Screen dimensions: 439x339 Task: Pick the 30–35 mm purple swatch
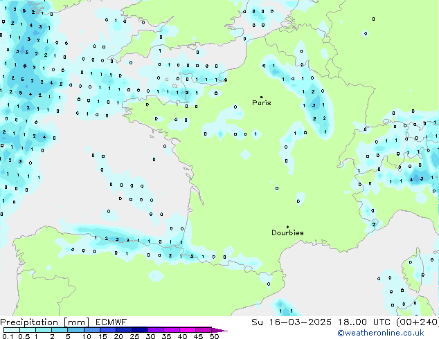click(155, 330)
